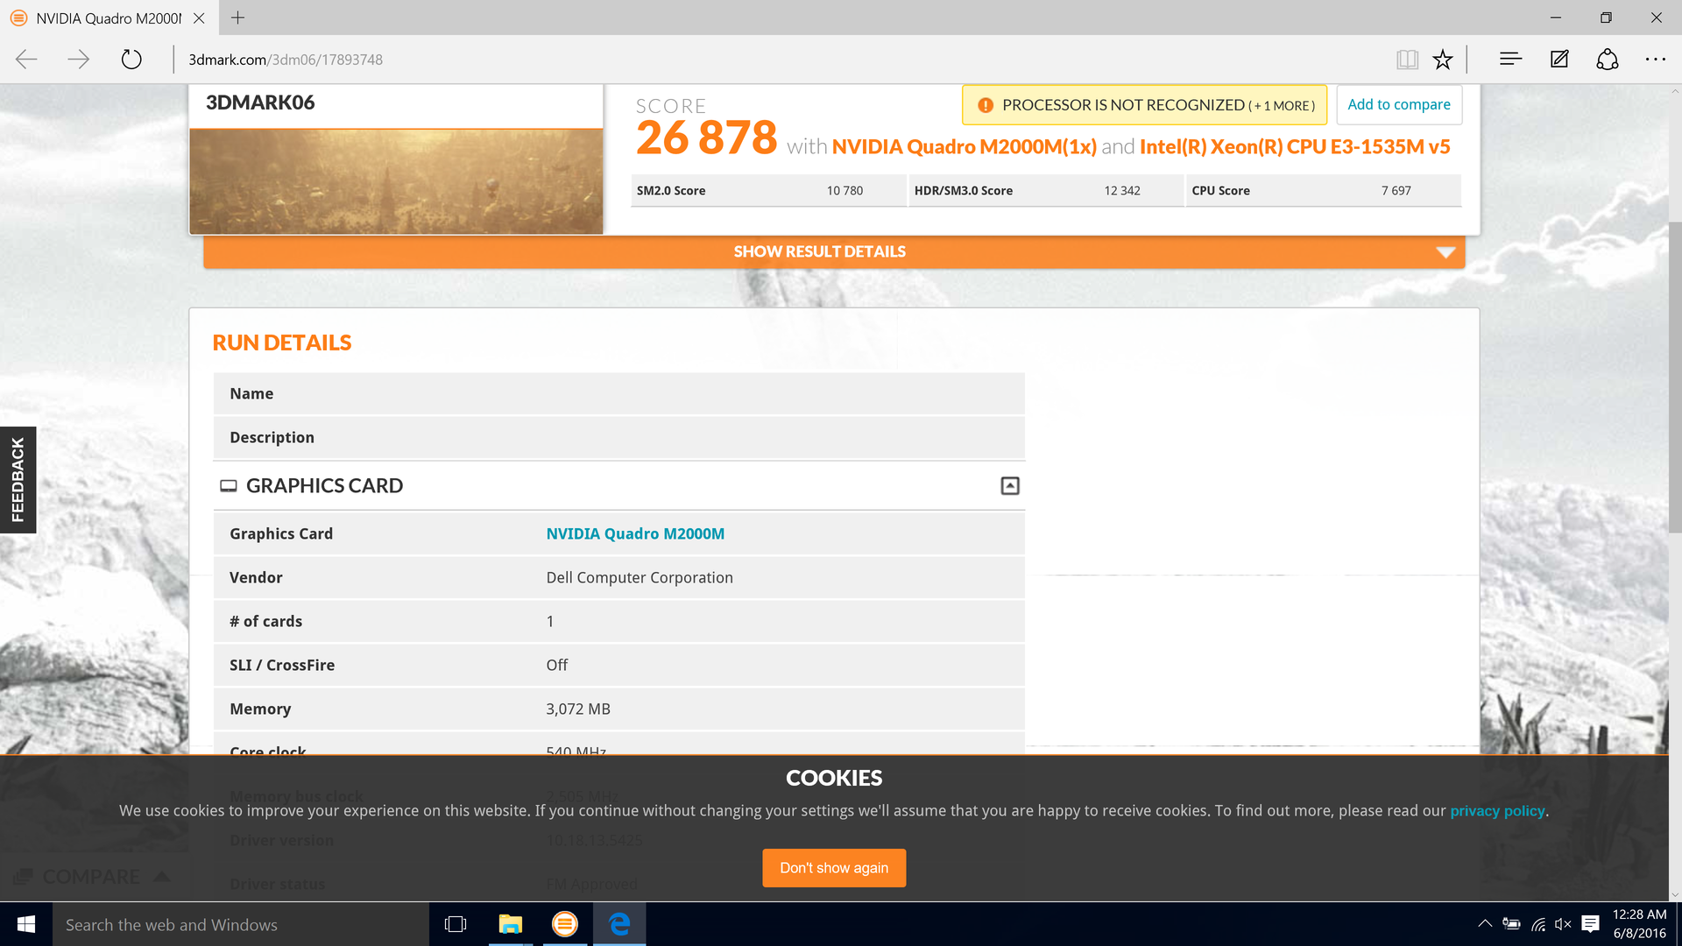
Task: Collapse the Graphics Card section
Action: tap(1009, 485)
